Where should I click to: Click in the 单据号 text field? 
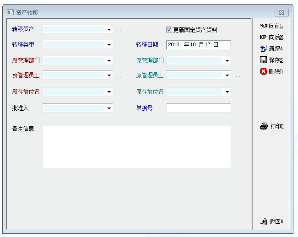point(198,108)
